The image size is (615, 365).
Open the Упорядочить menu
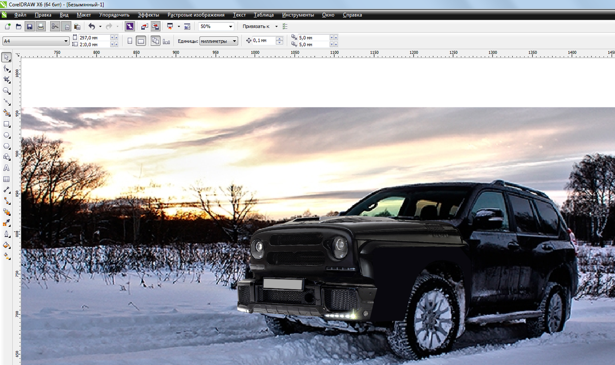pos(114,15)
